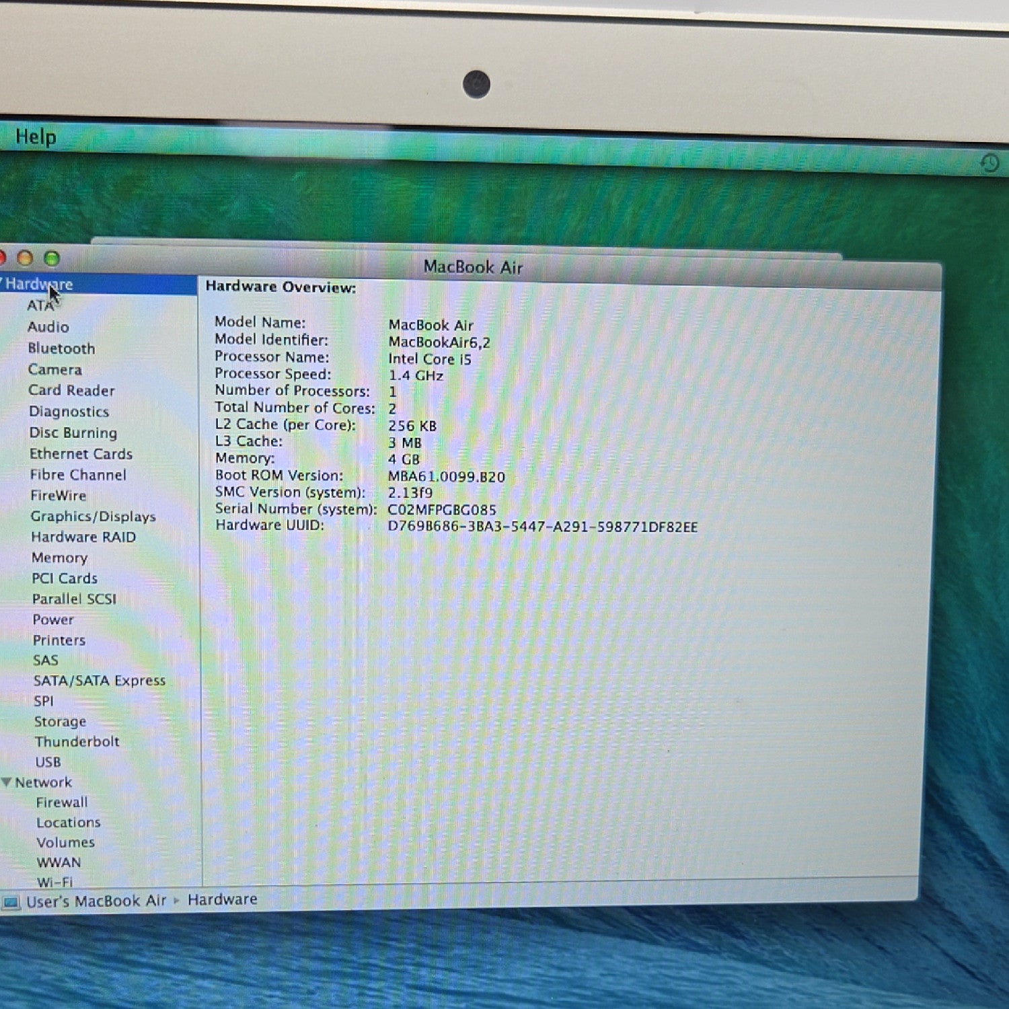Select Storage in the sidebar
This screenshot has width=1009, height=1009.
[x=61, y=722]
